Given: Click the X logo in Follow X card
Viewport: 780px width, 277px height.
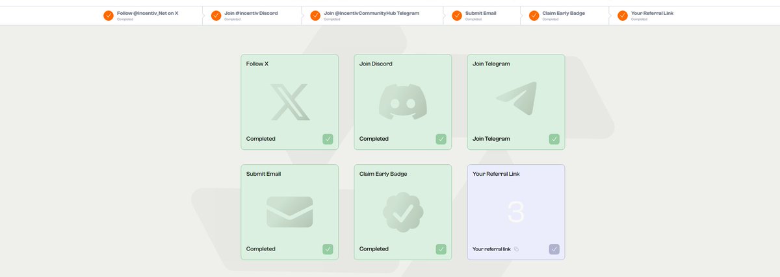Looking at the screenshot, I should [290, 102].
